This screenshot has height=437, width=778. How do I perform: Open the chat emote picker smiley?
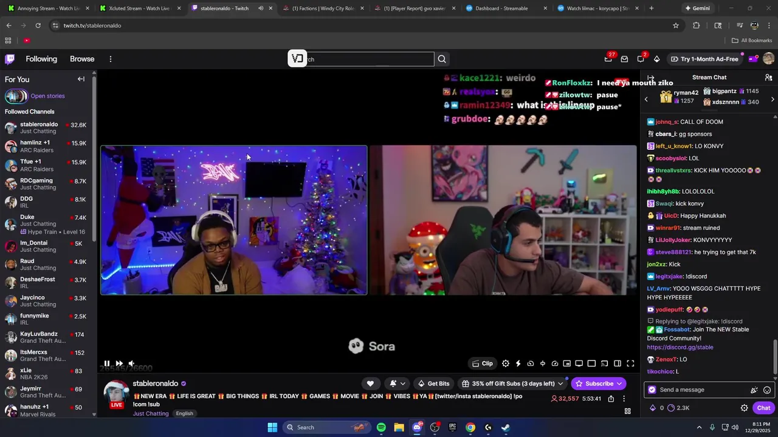tap(767, 390)
